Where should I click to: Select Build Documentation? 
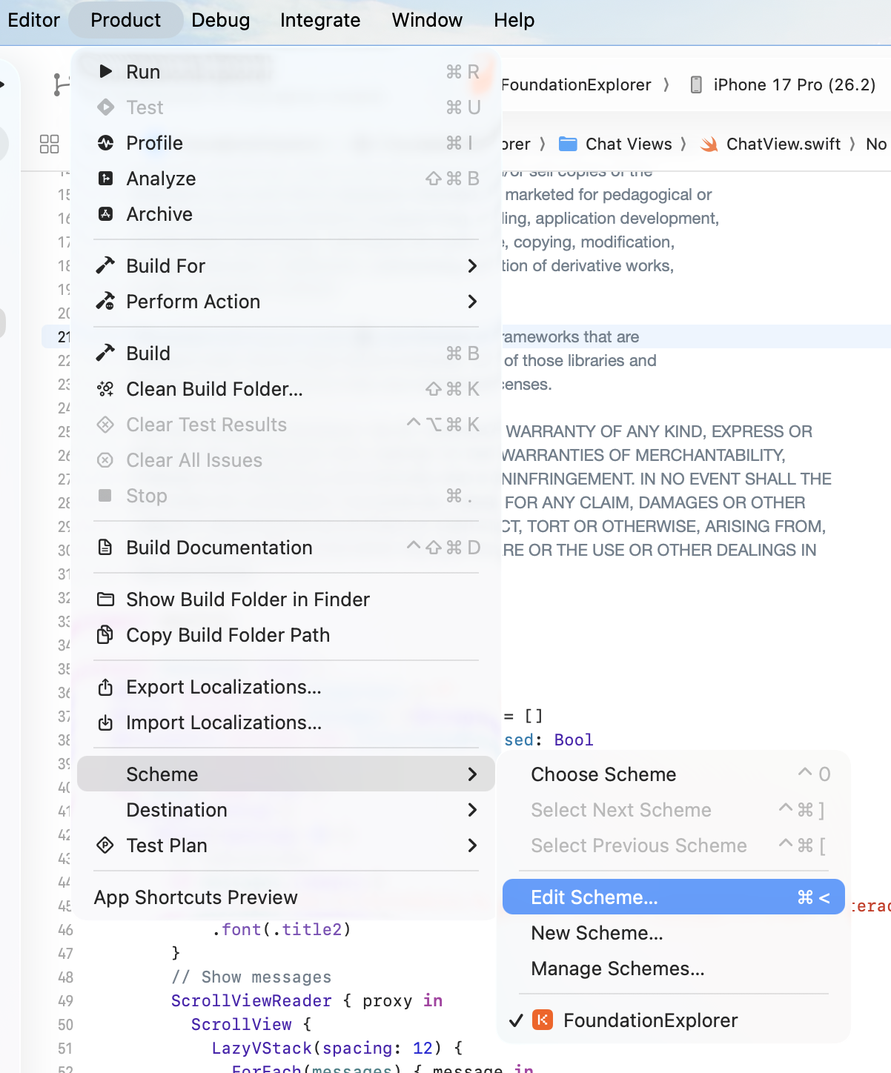[286, 548]
